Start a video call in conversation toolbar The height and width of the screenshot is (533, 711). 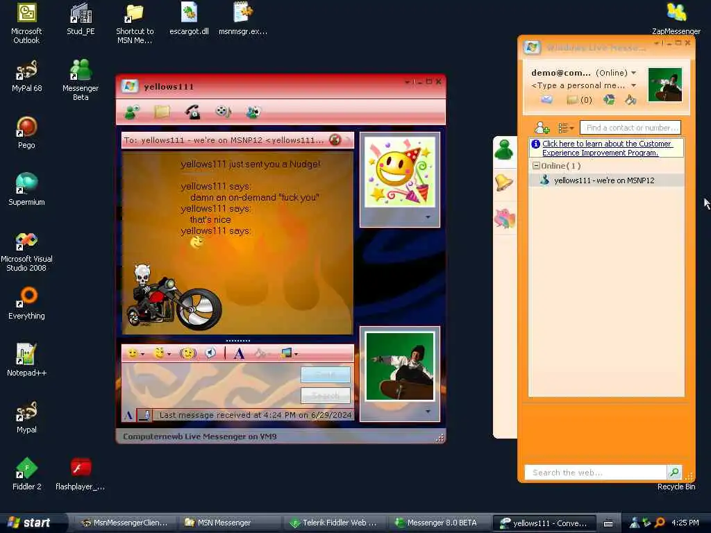(x=223, y=112)
